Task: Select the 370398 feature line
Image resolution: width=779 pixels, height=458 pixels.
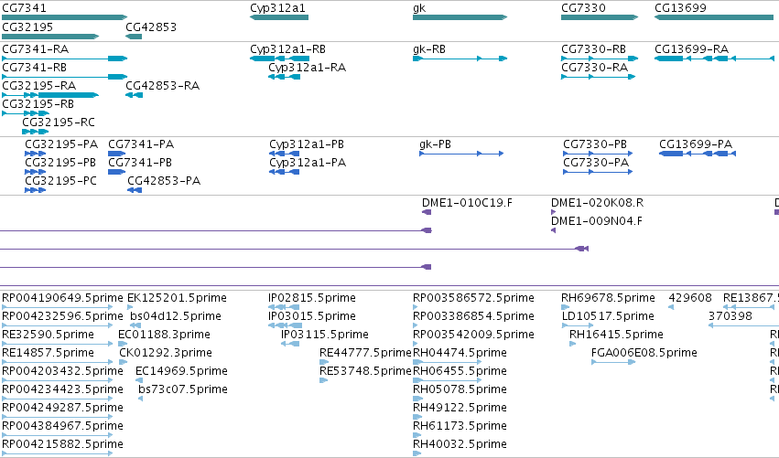Action: tap(743, 325)
